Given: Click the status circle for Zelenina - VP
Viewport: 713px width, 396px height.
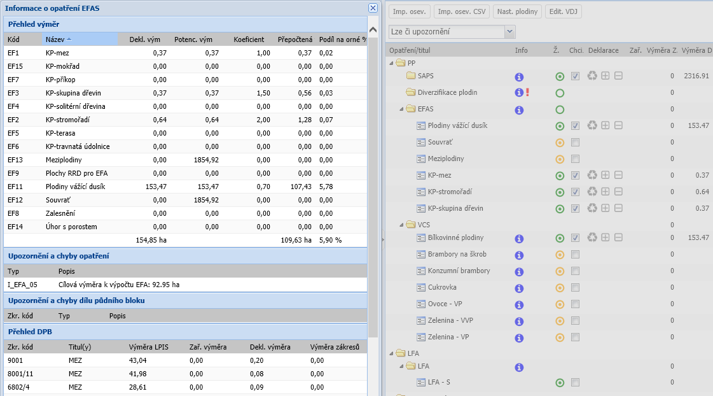Looking at the screenshot, I should click(560, 337).
